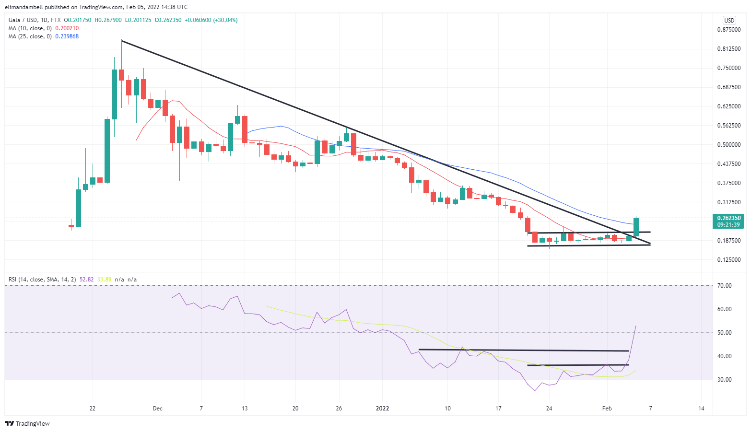Click the 0.562500 price axis label

(729, 126)
